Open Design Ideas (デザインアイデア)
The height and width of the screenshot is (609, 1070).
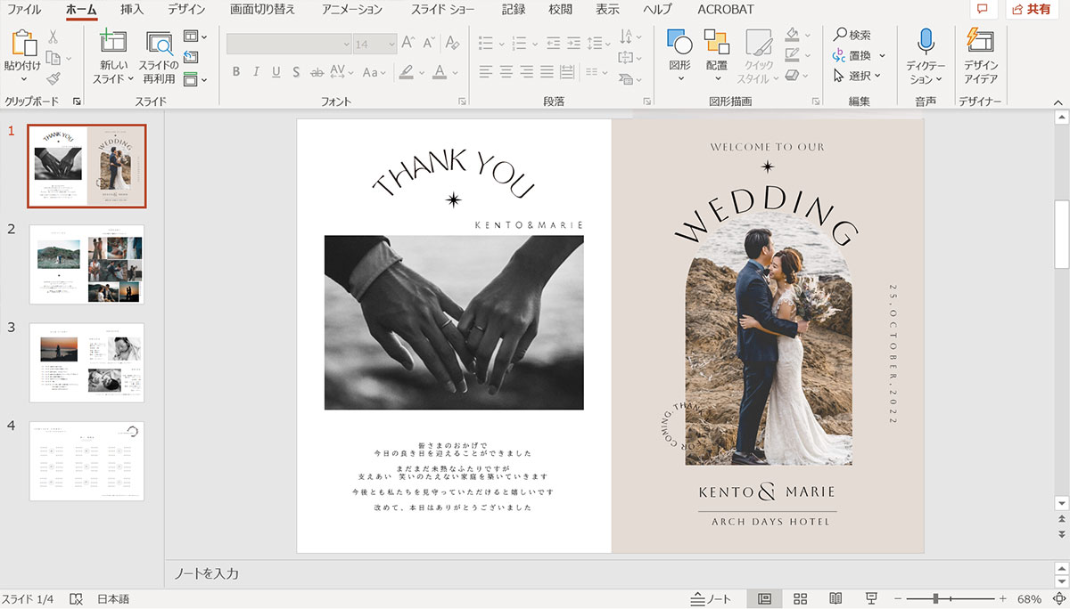980,42
